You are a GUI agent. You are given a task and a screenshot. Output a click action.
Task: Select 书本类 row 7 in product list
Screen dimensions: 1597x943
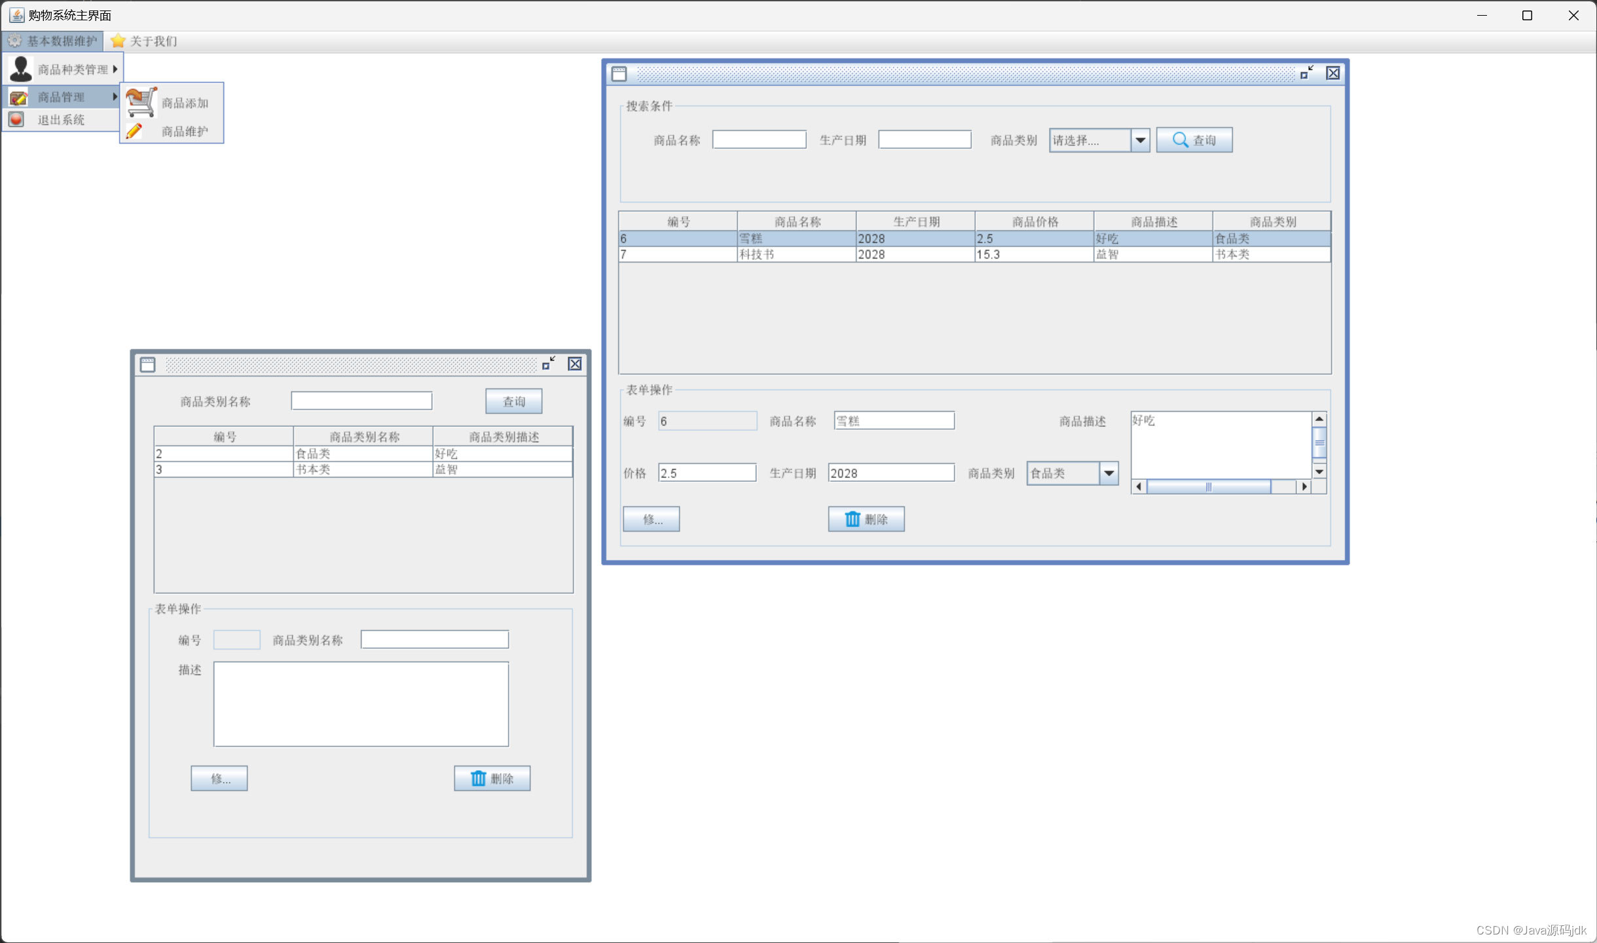coord(976,253)
